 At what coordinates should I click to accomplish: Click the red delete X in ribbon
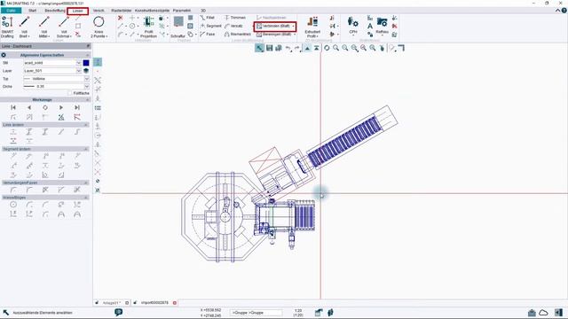[x=121, y=18]
